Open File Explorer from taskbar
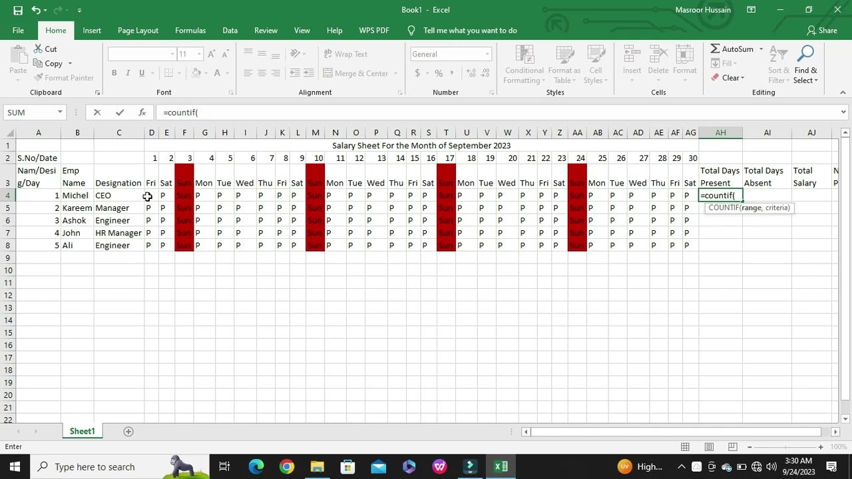 click(318, 466)
